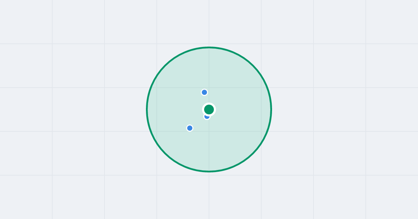Pick the isolated blue point nearest the circle edge
This screenshot has height=219, width=418.
point(190,128)
